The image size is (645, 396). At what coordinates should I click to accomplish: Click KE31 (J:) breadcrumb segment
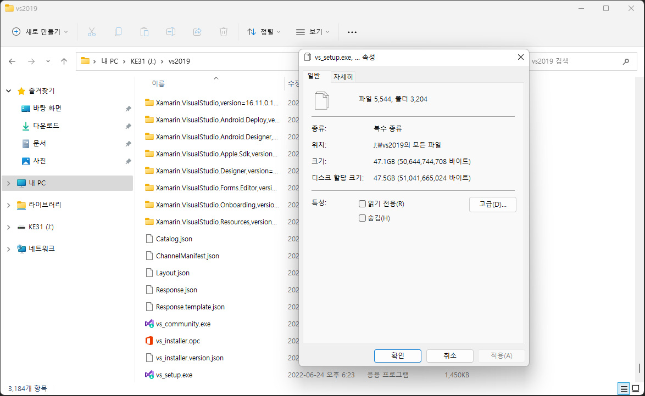tap(143, 61)
